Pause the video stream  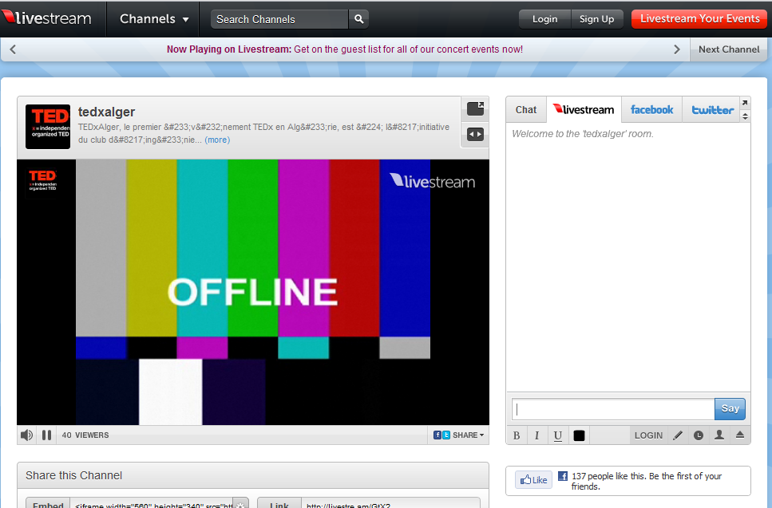click(x=47, y=435)
